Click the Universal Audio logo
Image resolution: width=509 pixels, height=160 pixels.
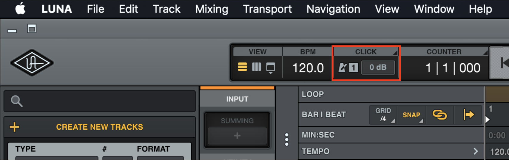[x=32, y=63]
